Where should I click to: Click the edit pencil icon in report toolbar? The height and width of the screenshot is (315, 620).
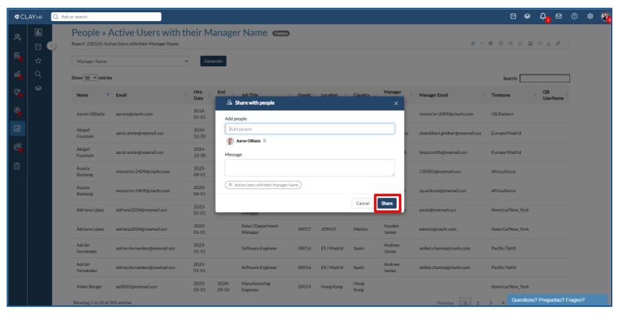(x=557, y=43)
